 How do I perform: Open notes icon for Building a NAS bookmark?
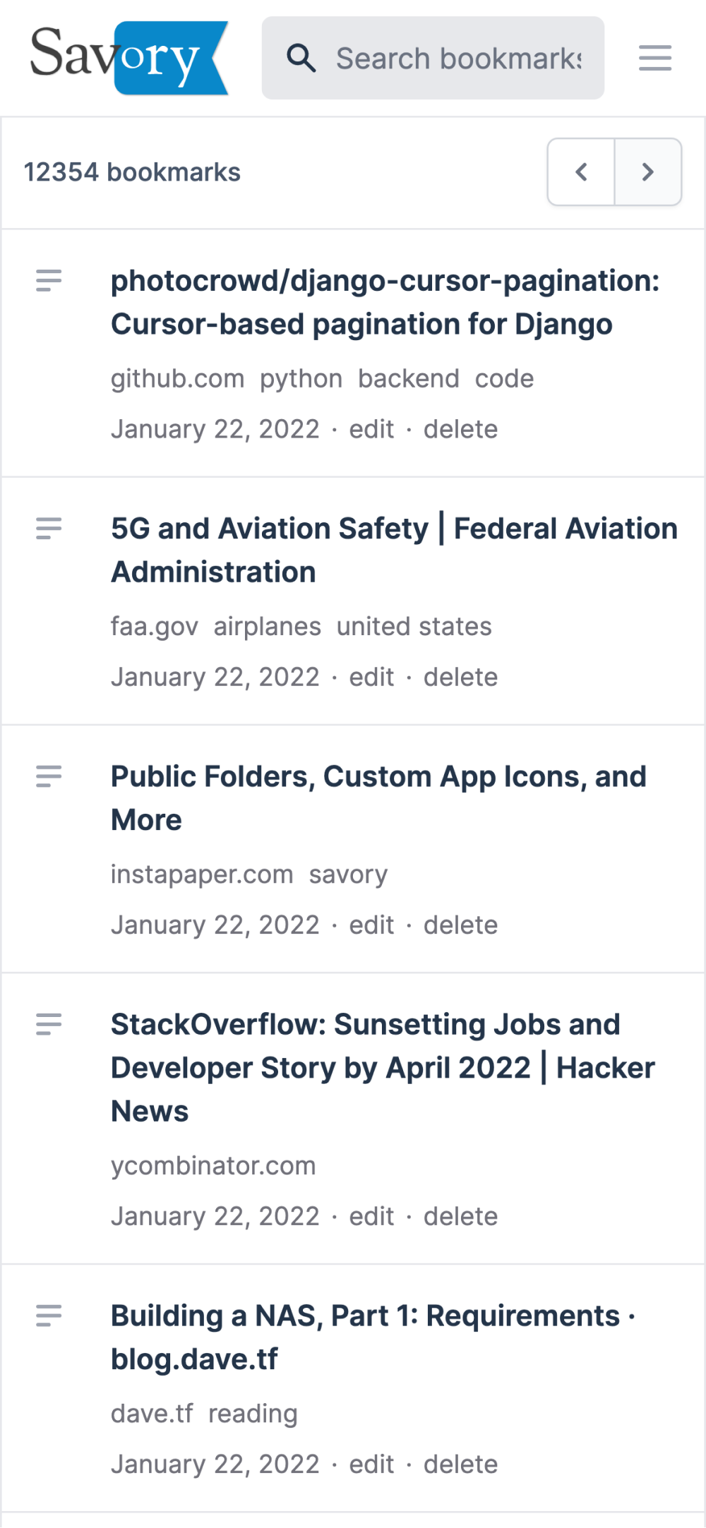tap(49, 1316)
